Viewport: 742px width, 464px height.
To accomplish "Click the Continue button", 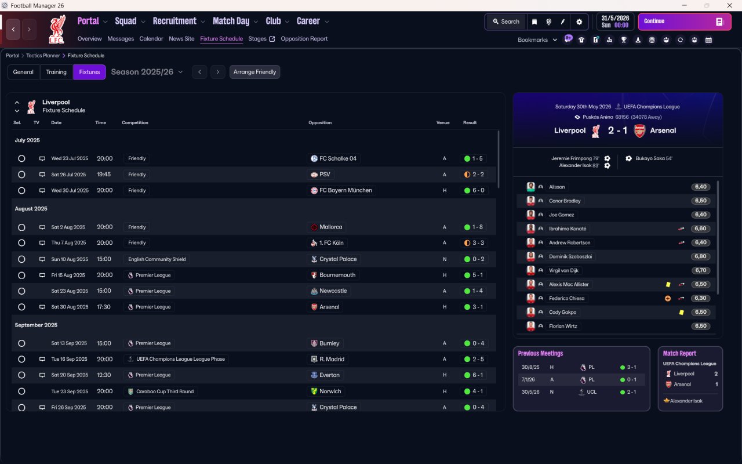I will point(685,21).
